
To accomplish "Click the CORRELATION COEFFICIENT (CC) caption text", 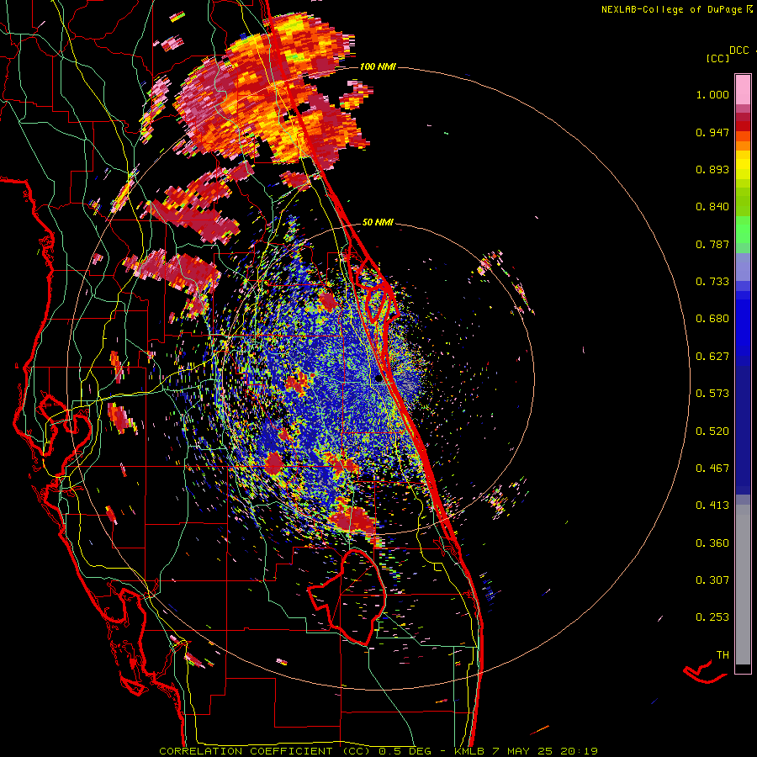I will (x=265, y=751).
